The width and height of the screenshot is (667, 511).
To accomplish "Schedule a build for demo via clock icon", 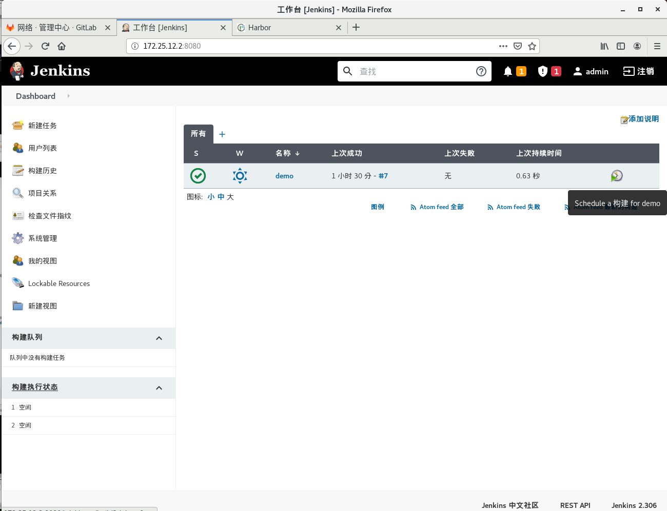I will click(x=617, y=176).
